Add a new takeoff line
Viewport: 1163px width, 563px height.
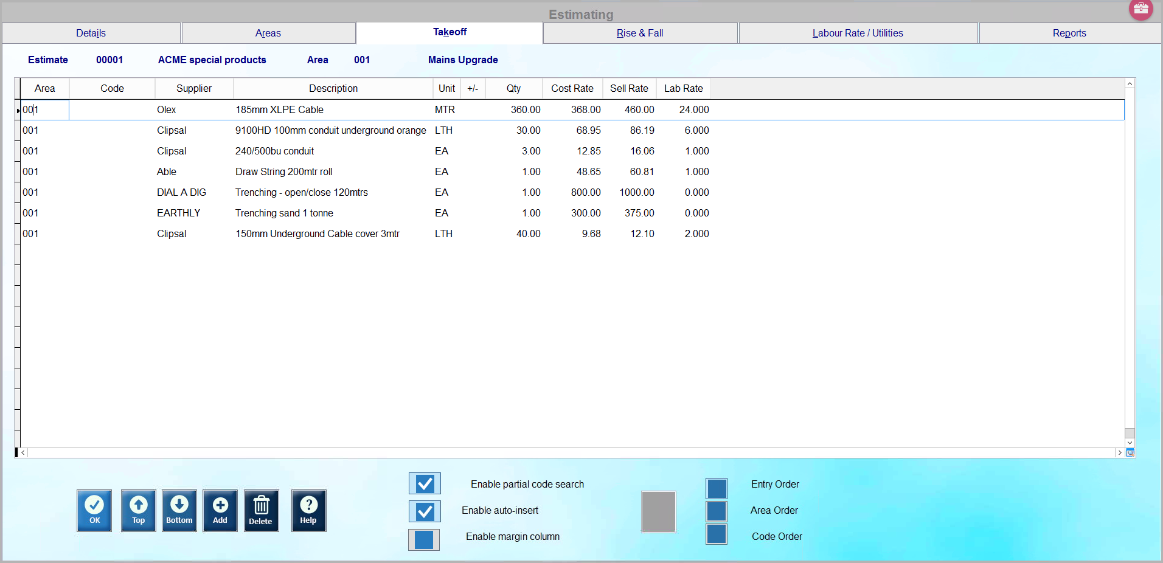pyautogui.click(x=220, y=511)
